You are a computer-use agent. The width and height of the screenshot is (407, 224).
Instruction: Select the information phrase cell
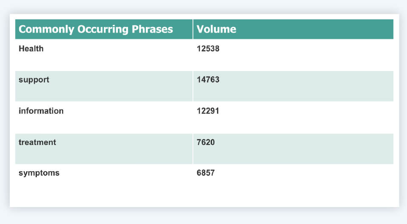[104, 117]
